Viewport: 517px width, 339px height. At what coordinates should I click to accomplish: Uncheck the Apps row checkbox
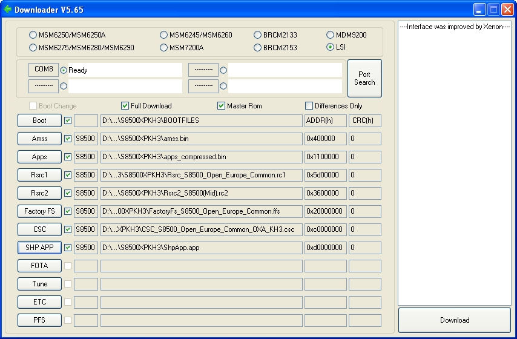(68, 157)
